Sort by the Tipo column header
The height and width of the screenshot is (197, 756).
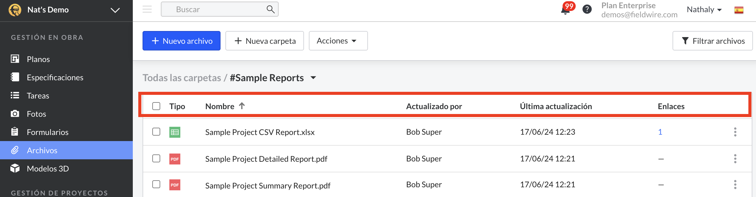(177, 106)
